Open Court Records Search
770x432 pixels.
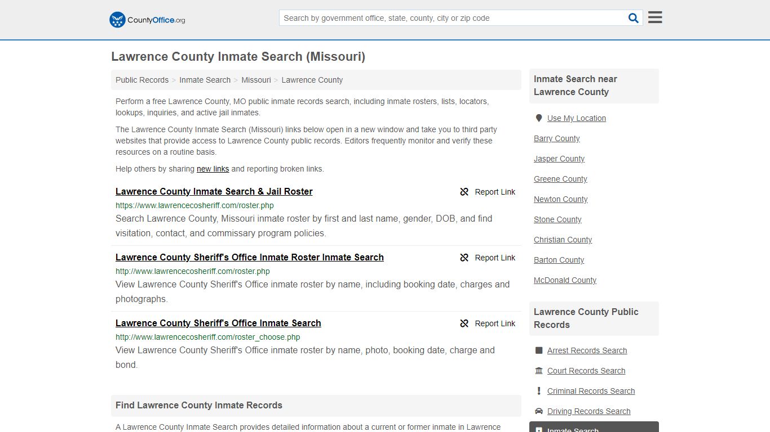[586, 371]
